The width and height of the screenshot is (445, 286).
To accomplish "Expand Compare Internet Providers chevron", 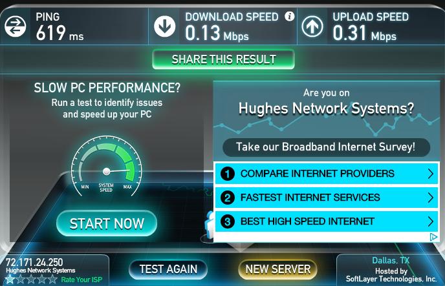I will point(431,174).
